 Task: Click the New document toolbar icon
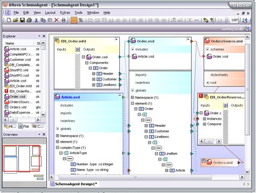pyautogui.click(x=8, y=20)
